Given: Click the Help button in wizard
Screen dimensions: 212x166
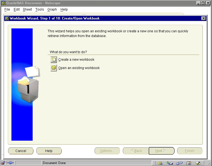Looking at the screenshot, I should 49,151.
